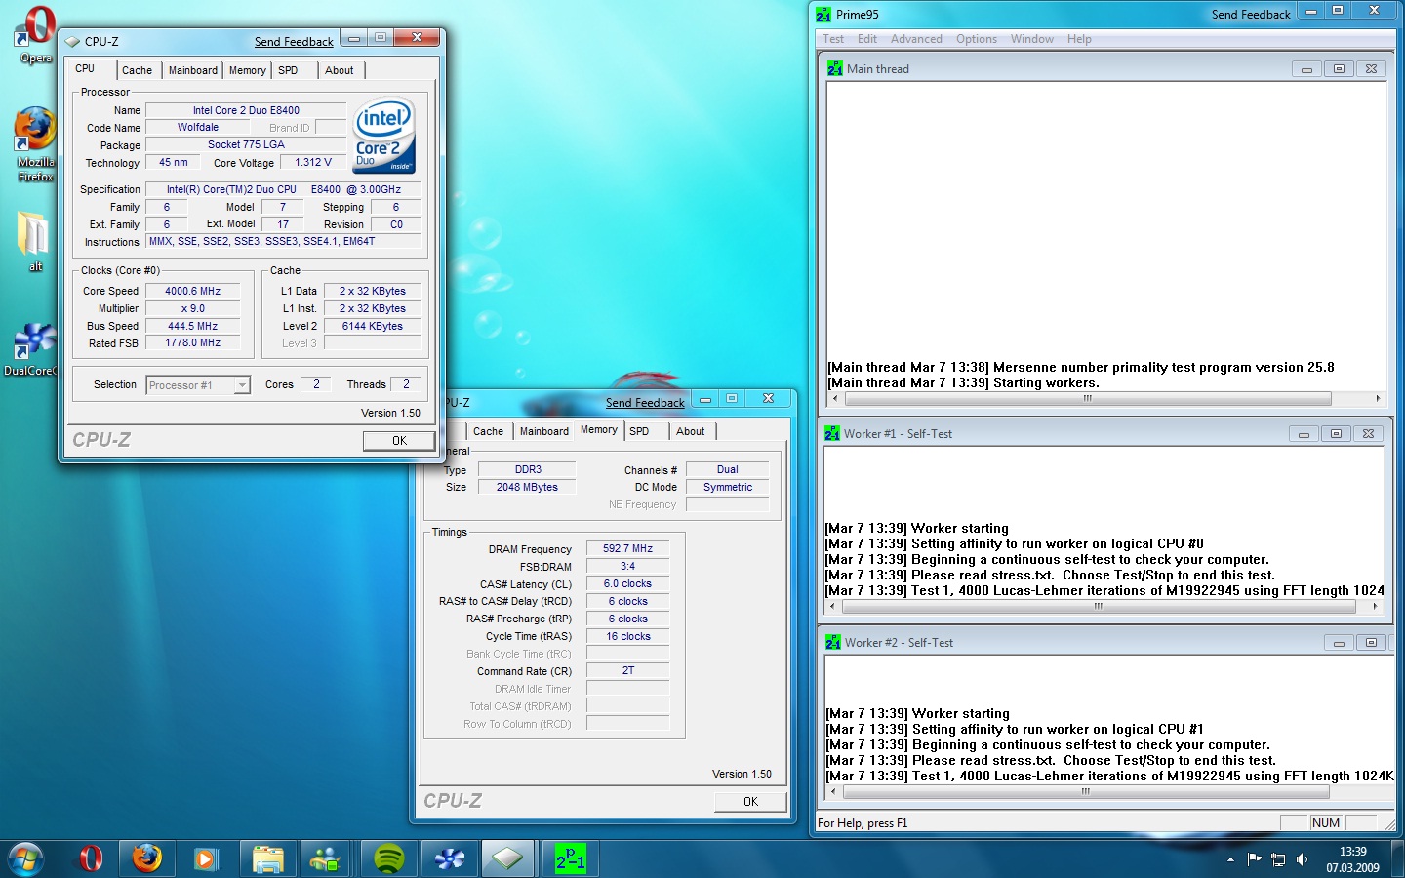Switch to Mainboard tab in front CPU-Z

coord(193,70)
